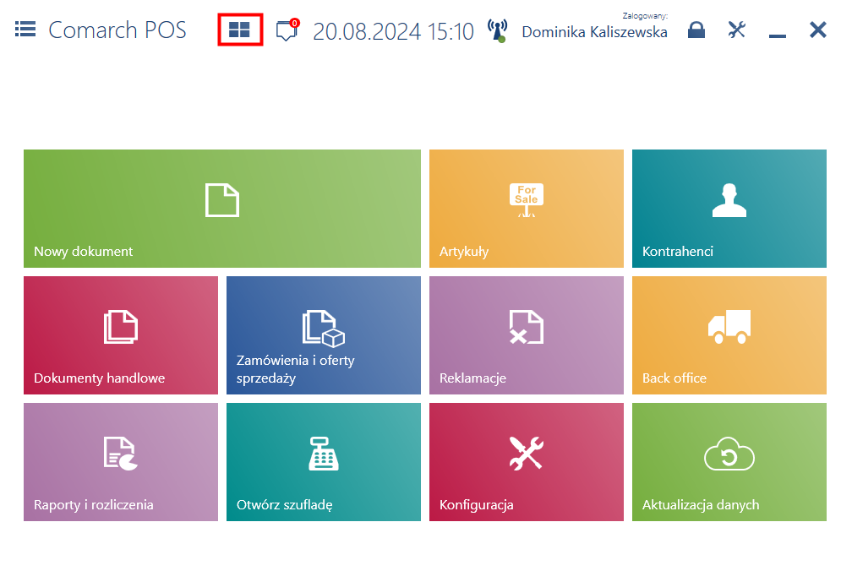Click the tile view grid icon
Image resolution: width=841 pixels, height=571 pixels.
[239, 30]
